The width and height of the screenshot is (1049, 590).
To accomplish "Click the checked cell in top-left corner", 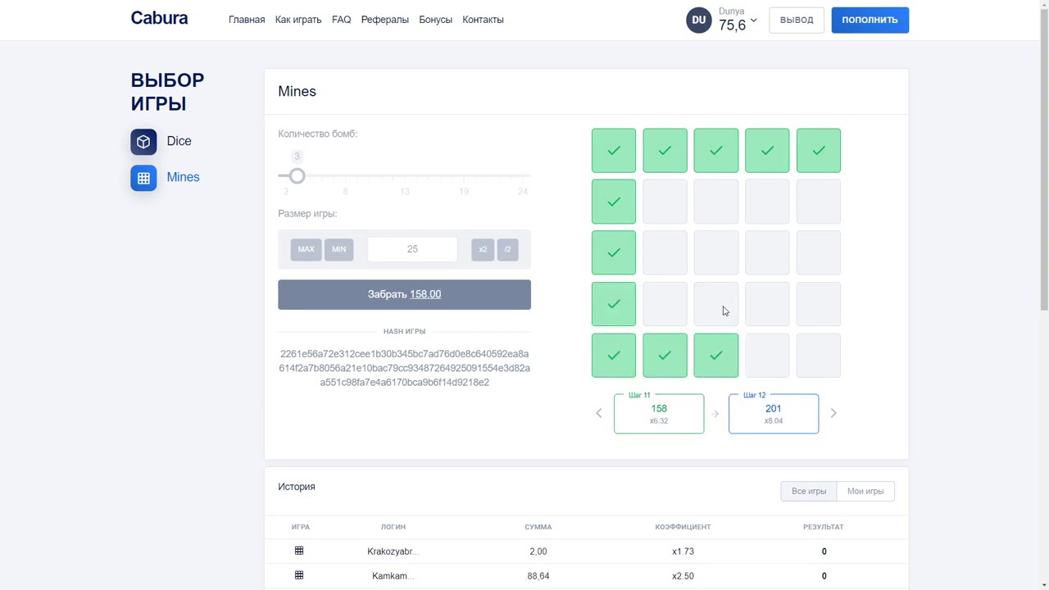I will click(614, 151).
